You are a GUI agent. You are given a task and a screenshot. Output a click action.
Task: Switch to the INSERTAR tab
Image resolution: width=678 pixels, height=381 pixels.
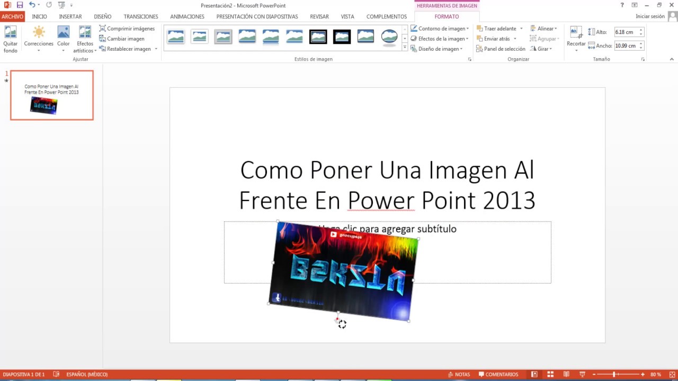pos(70,16)
